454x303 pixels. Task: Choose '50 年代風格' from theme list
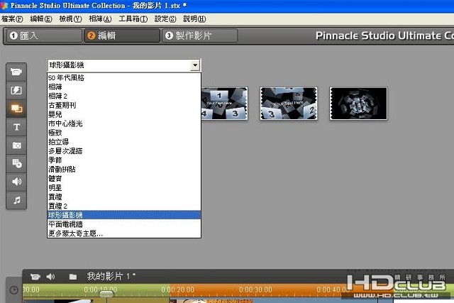click(124, 77)
